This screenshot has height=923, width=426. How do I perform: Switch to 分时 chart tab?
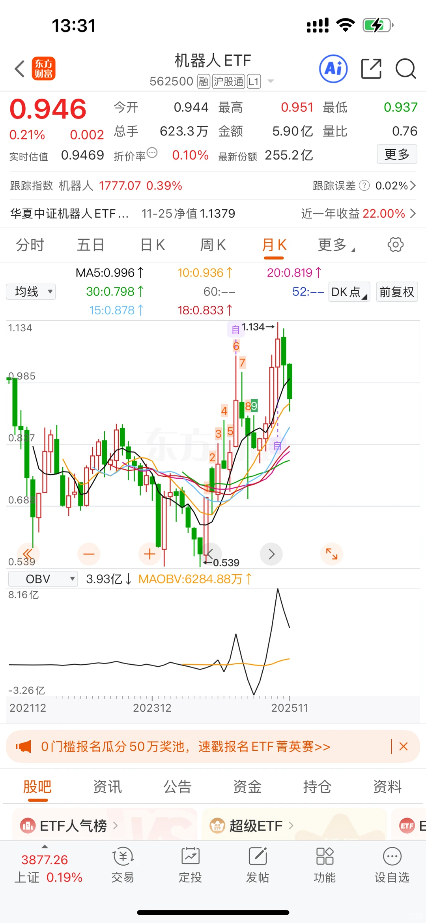[30, 245]
